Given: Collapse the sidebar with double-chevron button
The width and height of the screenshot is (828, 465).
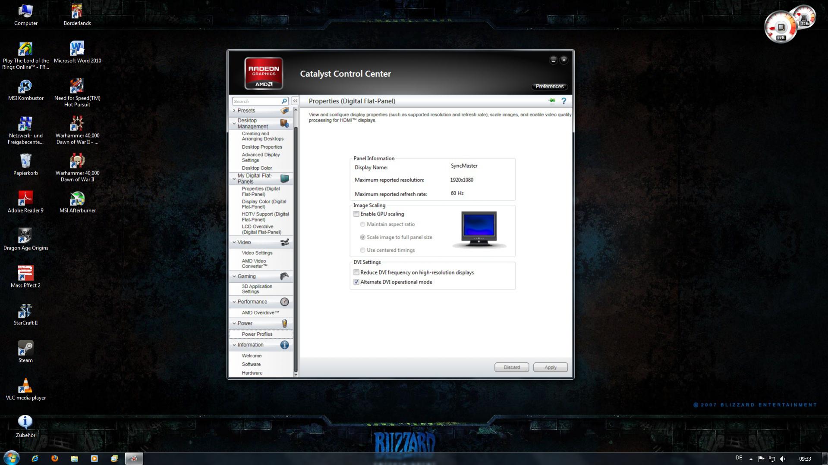Looking at the screenshot, I should click(295, 101).
